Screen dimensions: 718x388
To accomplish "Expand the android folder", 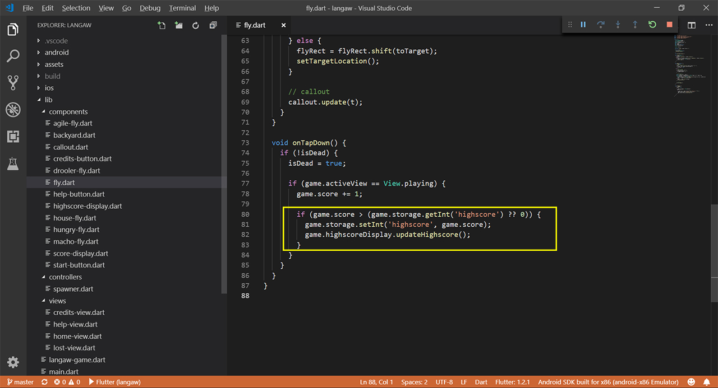I will coord(57,53).
